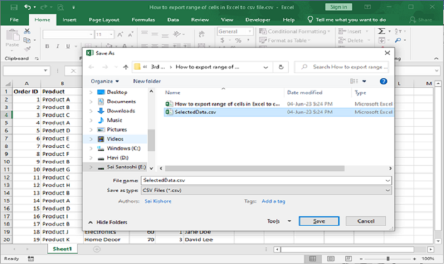
Task: Click Decrease Font Size icon
Action: (130, 35)
